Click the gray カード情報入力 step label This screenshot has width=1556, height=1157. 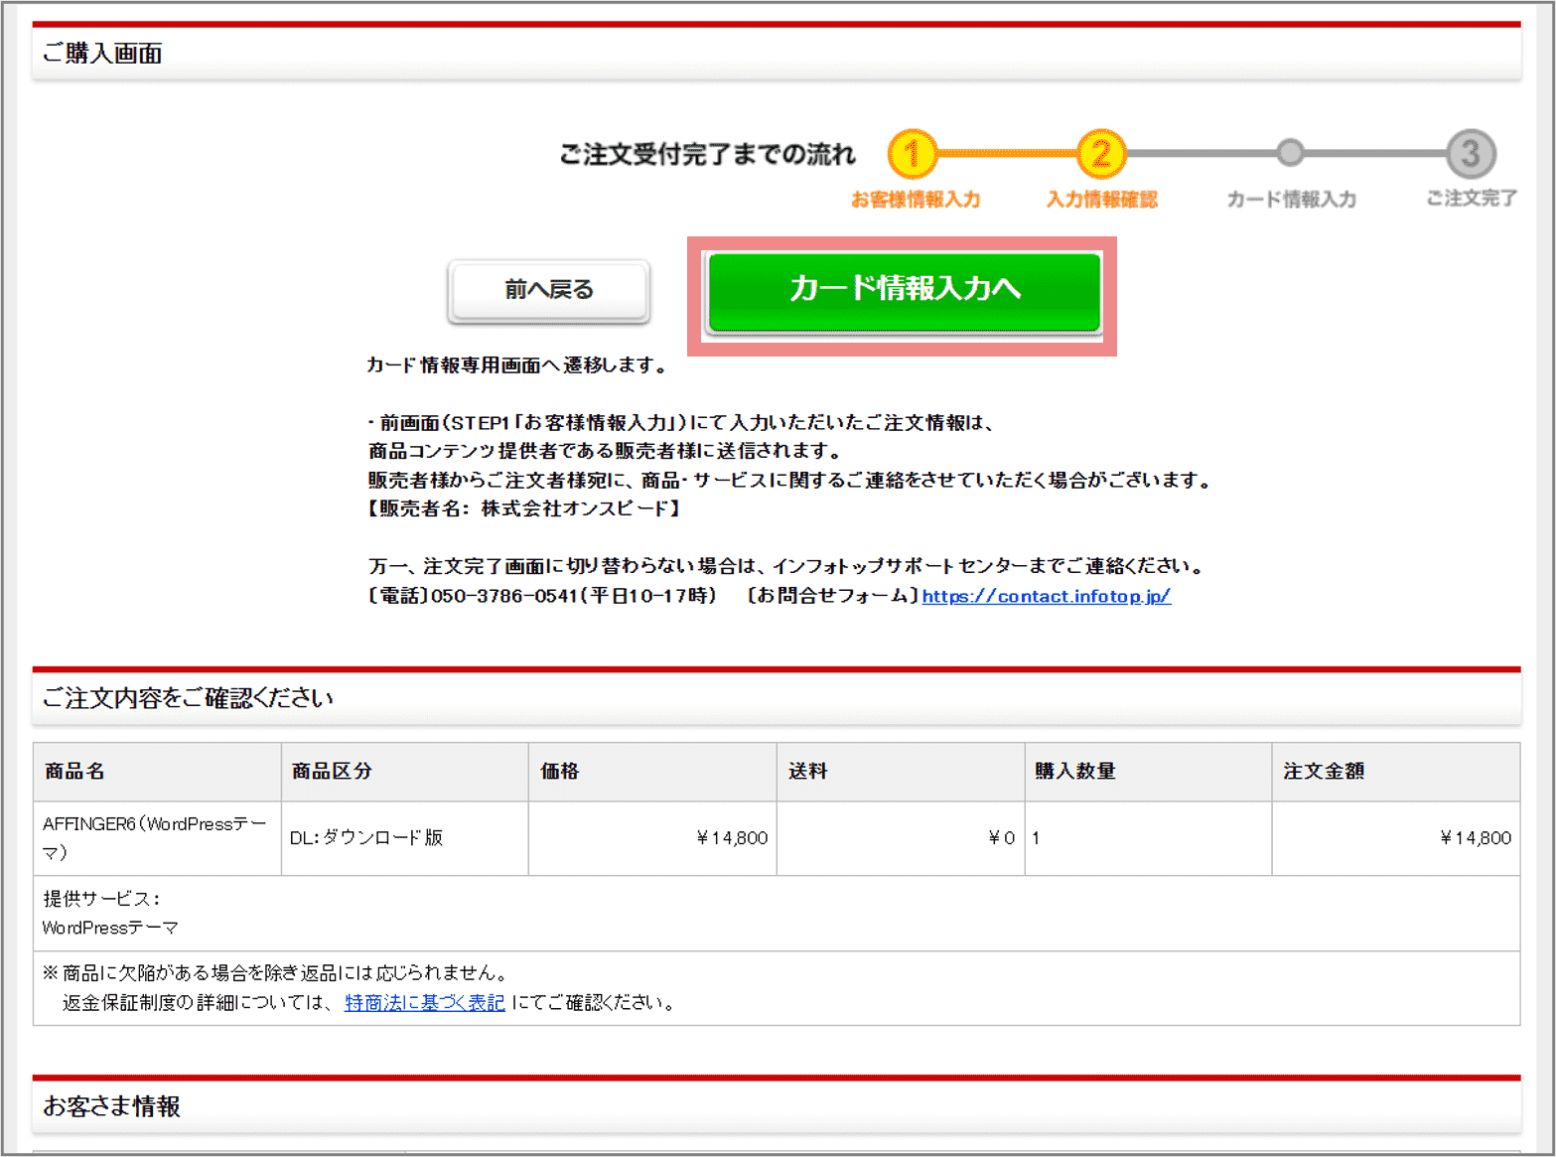coord(1291,200)
